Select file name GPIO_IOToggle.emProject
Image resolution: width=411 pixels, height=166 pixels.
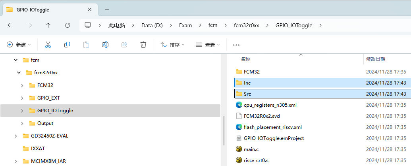tap(274, 138)
